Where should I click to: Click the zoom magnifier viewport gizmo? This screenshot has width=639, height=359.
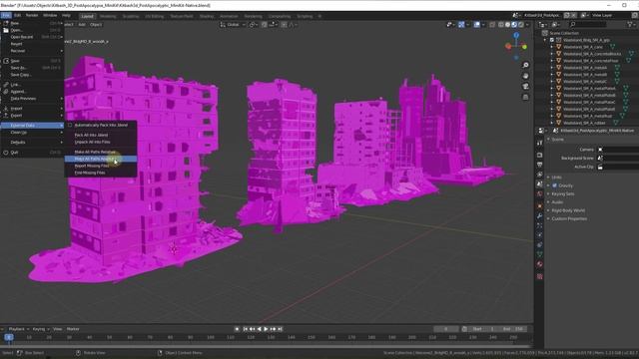pyautogui.click(x=526, y=65)
